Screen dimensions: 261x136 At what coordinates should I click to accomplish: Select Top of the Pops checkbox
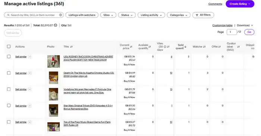pyautogui.click(x=9, y=122)
